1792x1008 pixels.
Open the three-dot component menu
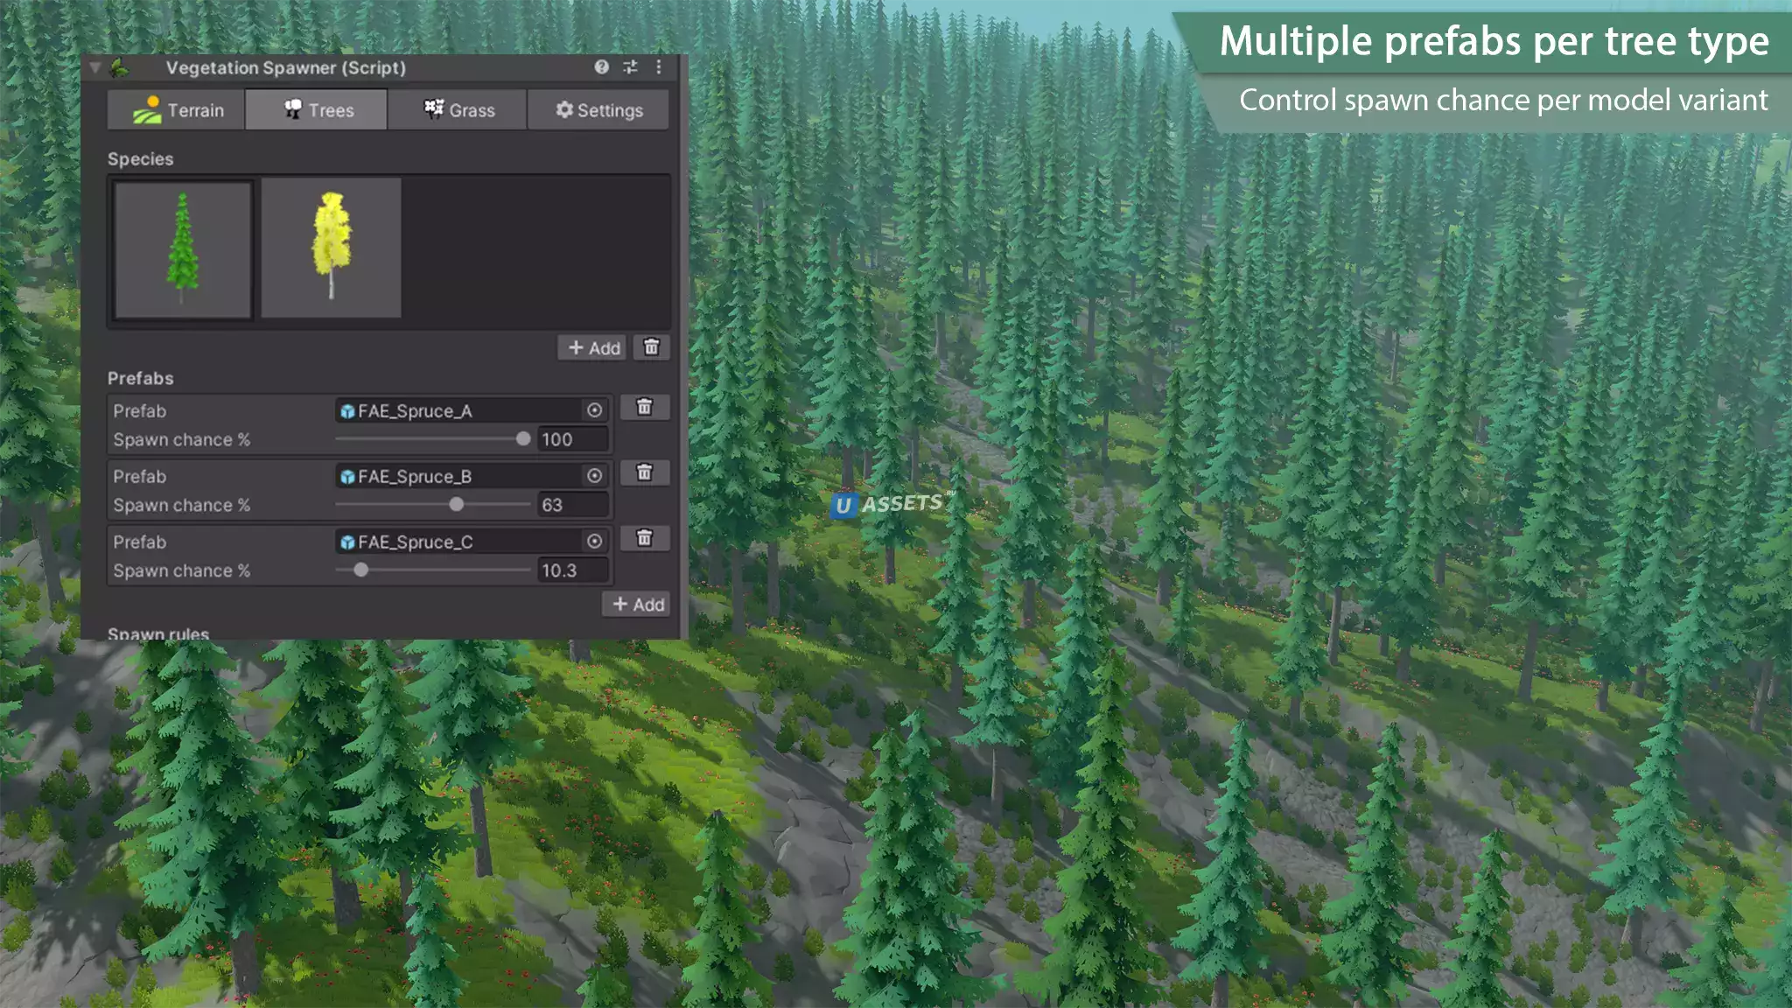[659, 67]
